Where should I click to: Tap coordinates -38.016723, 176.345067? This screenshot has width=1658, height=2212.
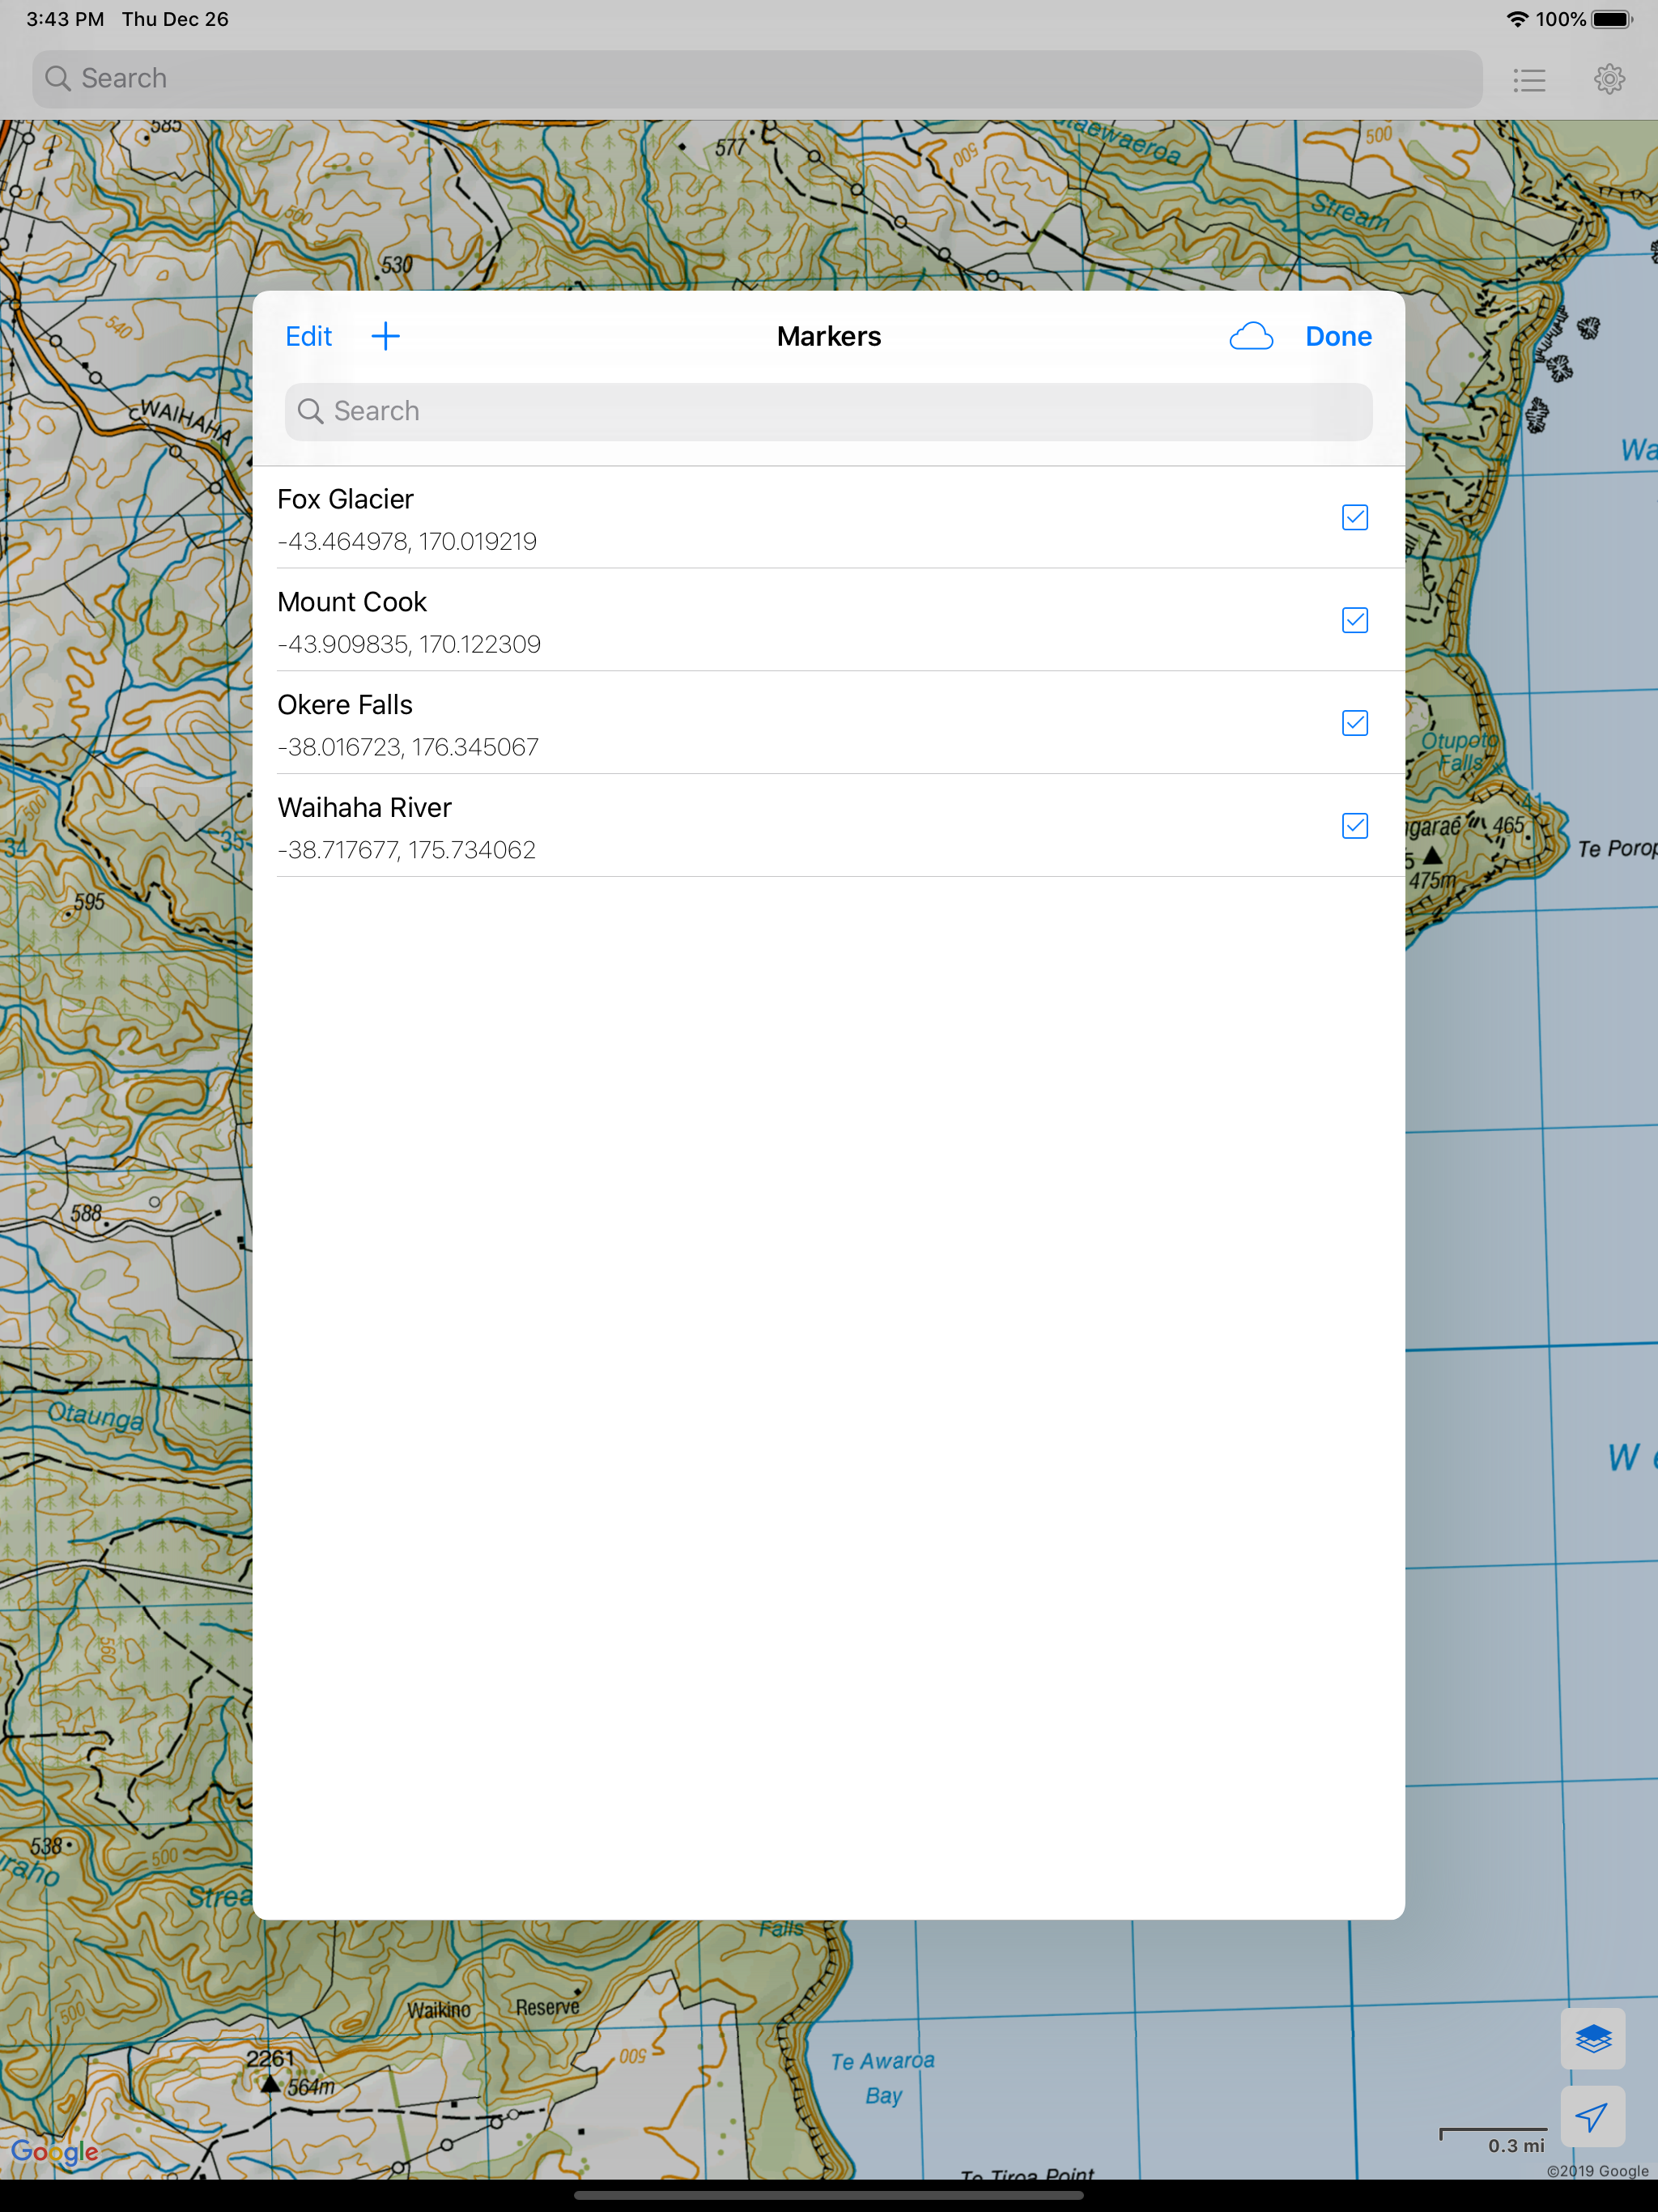tap(408, 747)
